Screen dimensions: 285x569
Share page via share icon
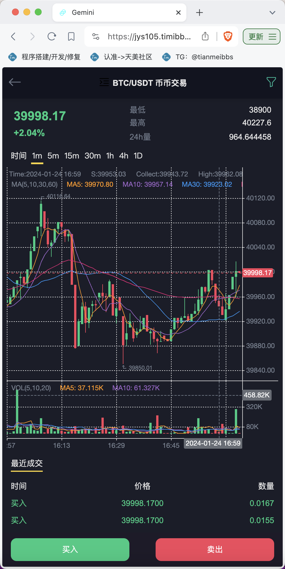click(x=205, y=36)
